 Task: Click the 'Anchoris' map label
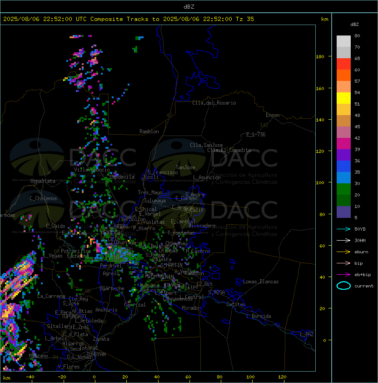point(106,310)
